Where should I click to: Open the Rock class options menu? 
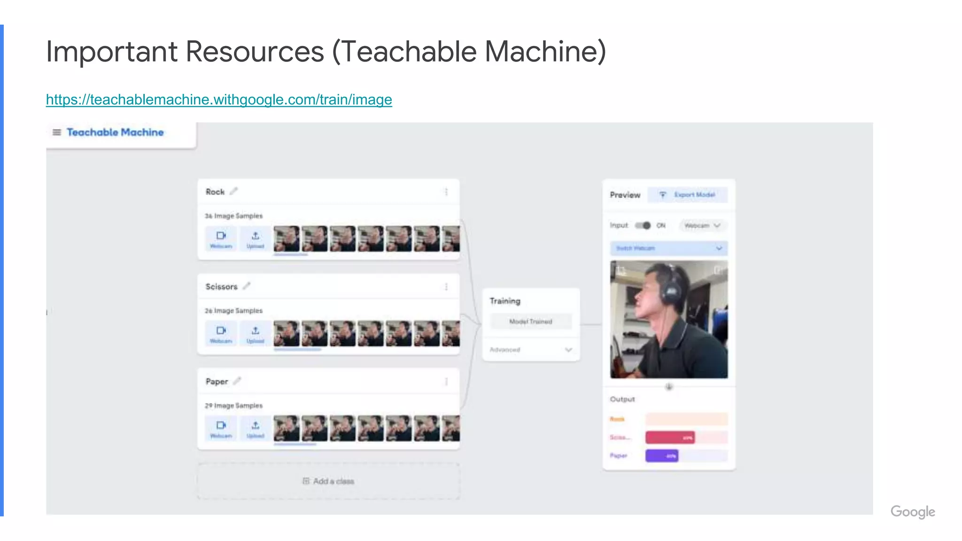tap(446, 192)
